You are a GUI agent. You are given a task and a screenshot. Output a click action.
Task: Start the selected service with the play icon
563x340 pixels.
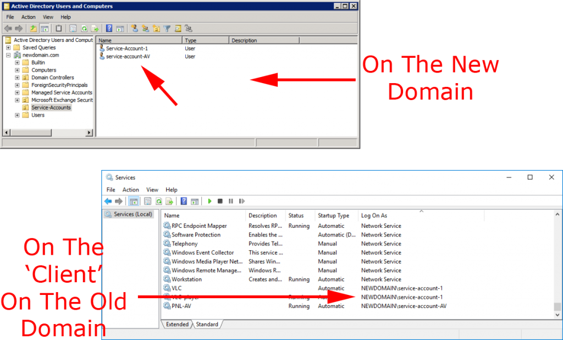210,201
